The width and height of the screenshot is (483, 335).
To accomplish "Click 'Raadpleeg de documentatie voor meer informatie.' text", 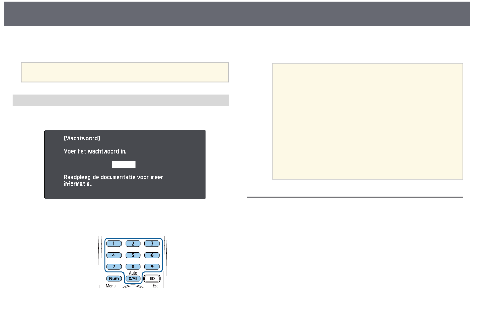I will (x=113, y=181).
